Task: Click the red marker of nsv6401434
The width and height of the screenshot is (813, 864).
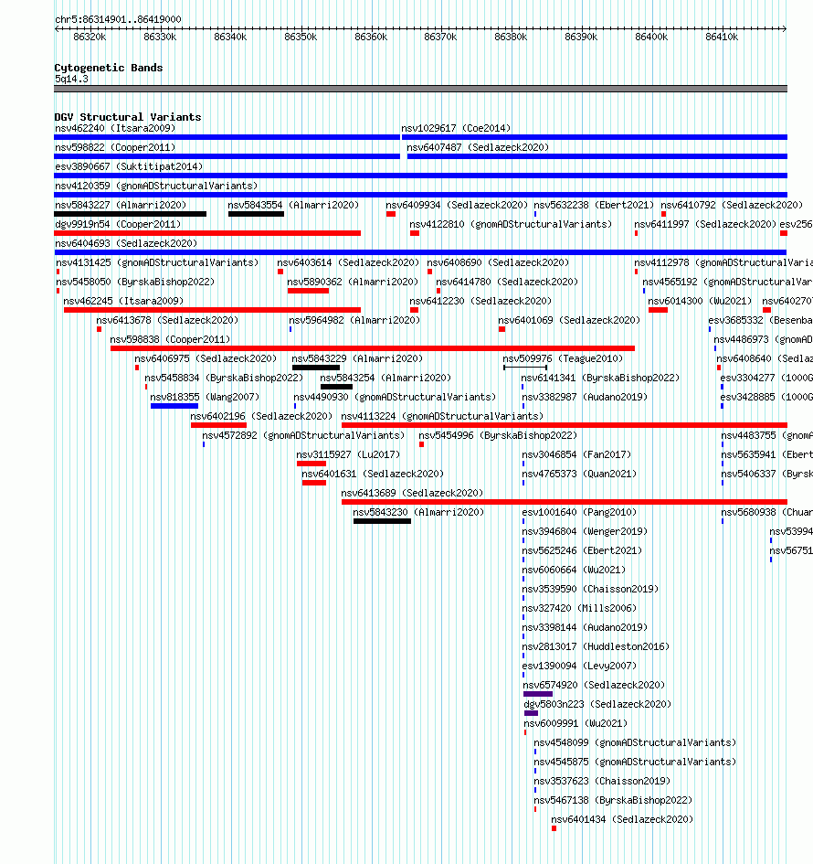Action: coord(554,828)
